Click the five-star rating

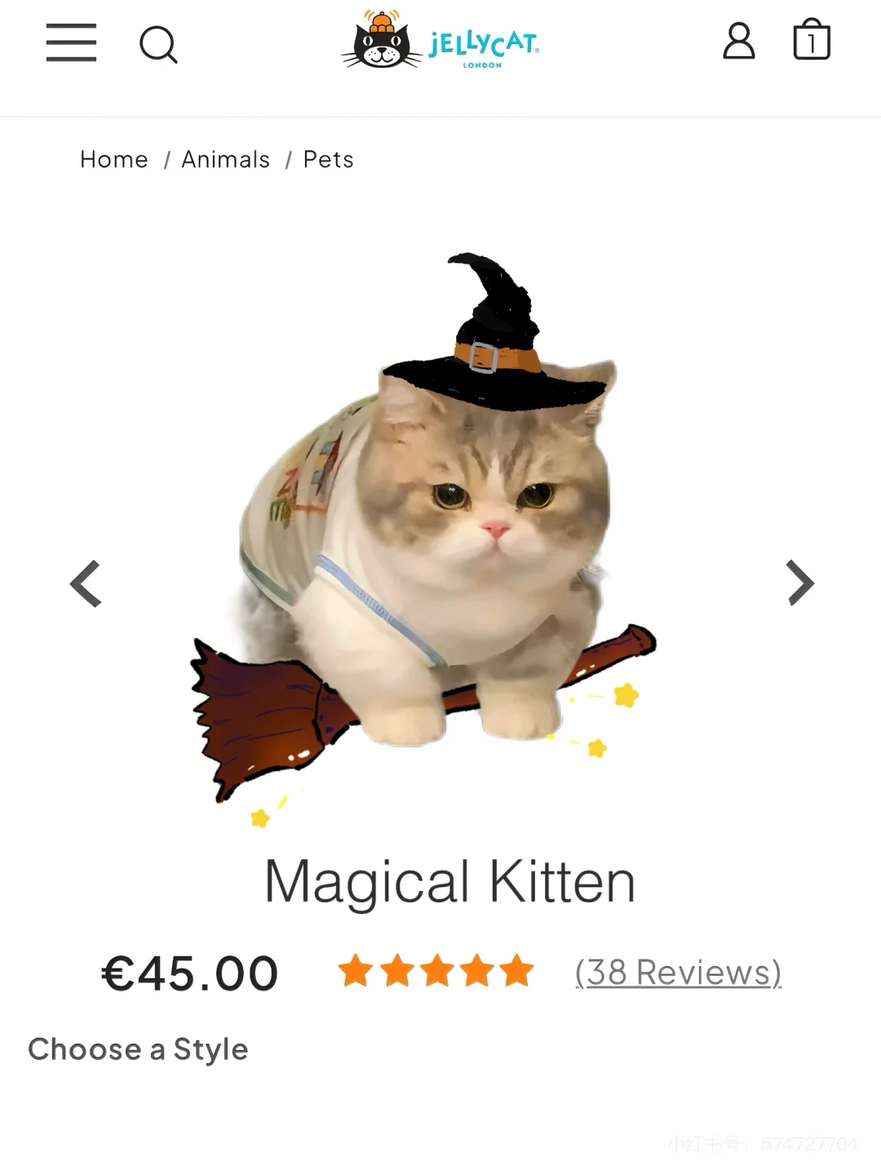(x=436, y=971)
